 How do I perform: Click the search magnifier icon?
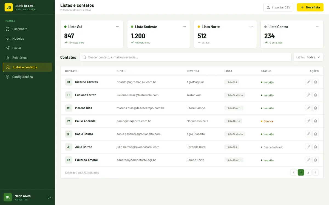click(x=84, y=57)
